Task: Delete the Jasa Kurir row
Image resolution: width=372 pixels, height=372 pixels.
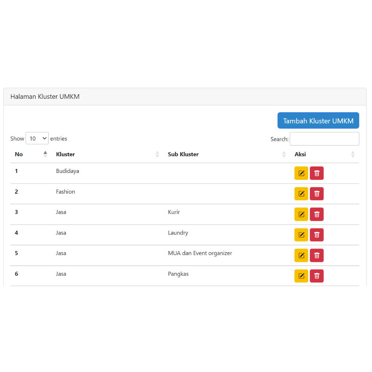Action: point(317,214)
